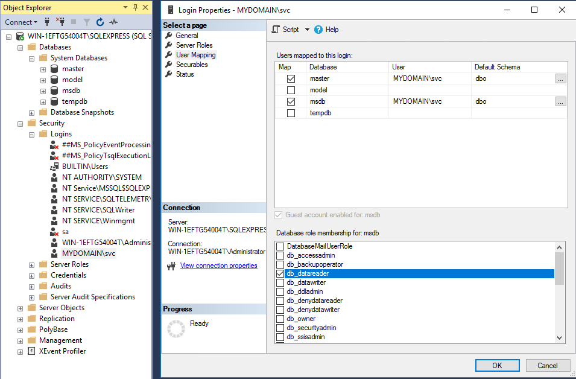
Task: Click the XEvent Profiler icon in tree
Action: [31, 351]
